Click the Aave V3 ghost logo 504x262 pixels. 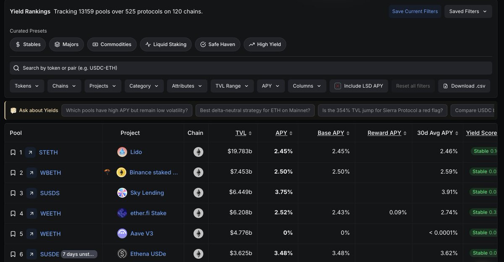tap(122, 233)
